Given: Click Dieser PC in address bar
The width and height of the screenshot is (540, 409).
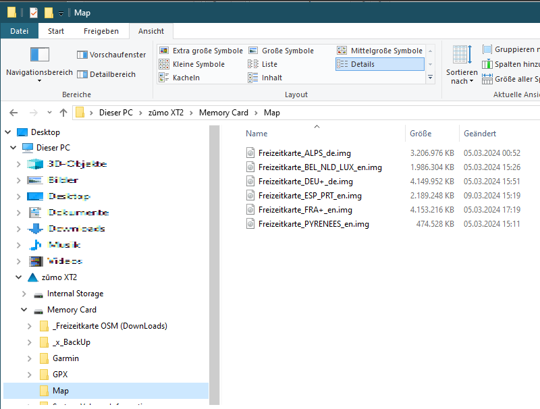Looking at the screenshot, I should click(115, 113).
